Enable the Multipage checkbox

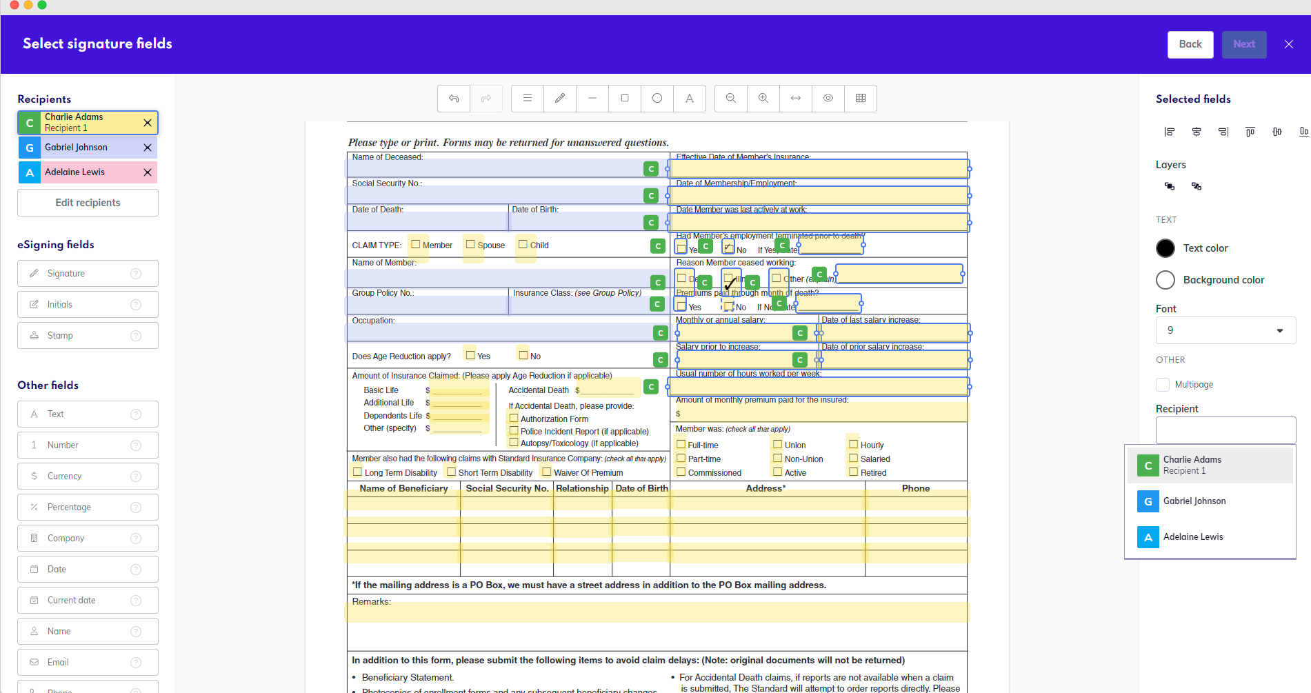(x=1162, y=384)
